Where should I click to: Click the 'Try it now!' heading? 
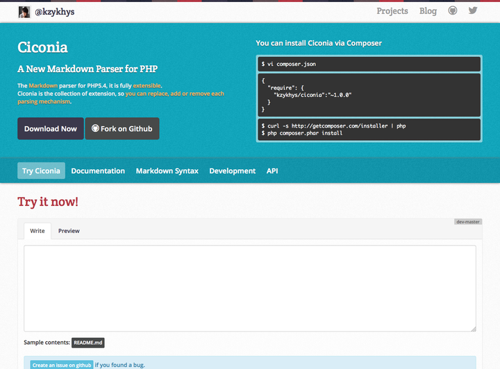[48, 202]
